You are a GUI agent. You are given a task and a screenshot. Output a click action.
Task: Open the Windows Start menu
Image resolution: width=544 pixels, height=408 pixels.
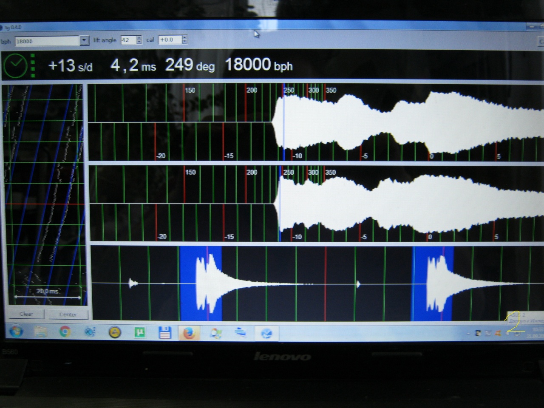click(16, 331)
